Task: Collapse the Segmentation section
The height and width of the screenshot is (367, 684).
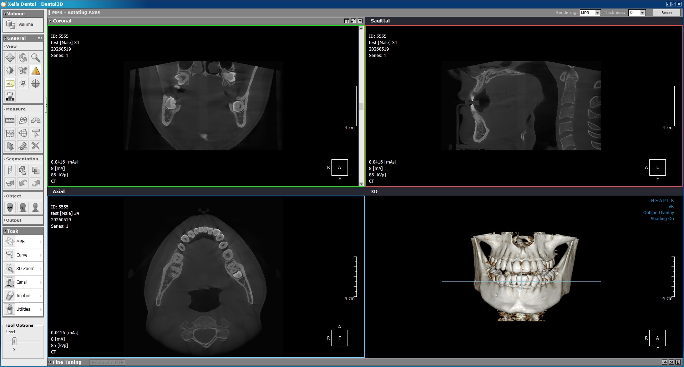Action: [23, 159]
